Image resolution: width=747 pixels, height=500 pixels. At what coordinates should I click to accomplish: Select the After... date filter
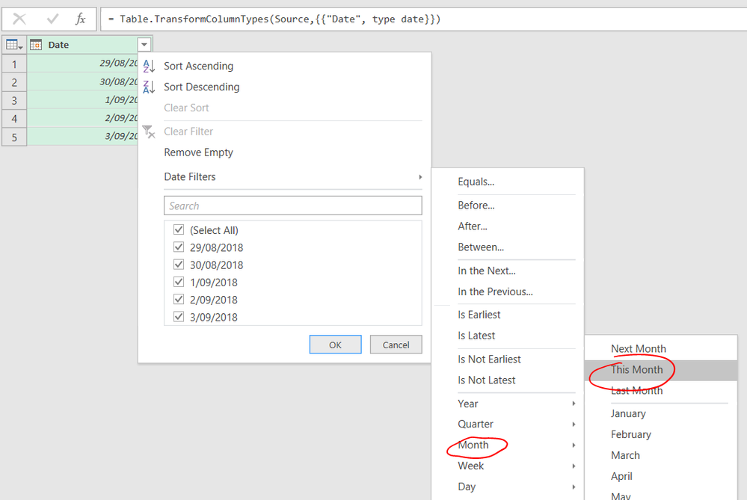click(x=473, y=226)
